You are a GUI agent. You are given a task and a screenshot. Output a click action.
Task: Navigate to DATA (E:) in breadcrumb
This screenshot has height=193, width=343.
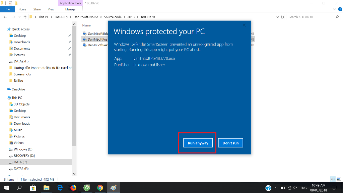coord(61,17)
